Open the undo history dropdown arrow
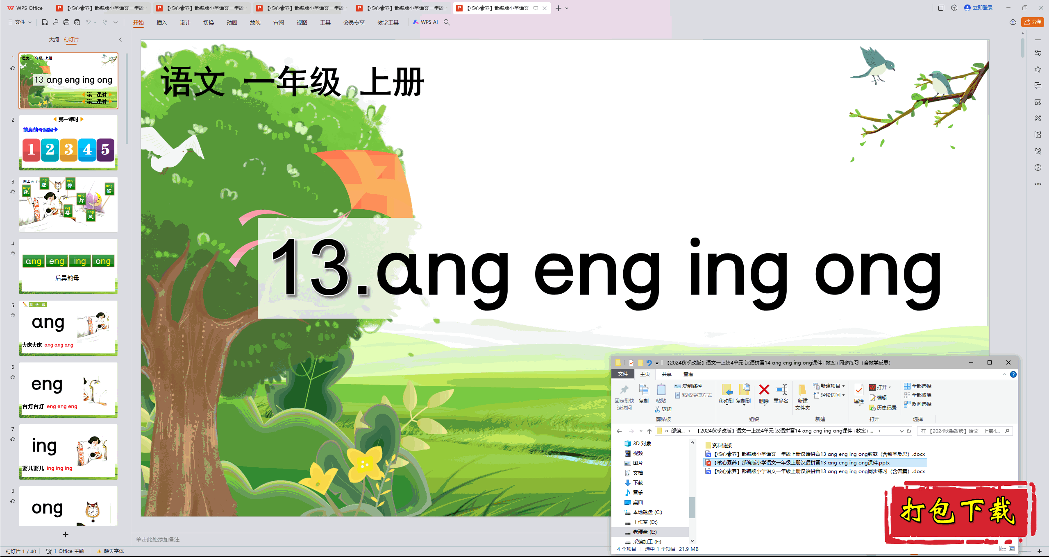The image size is (1049, 557). coord(95,22)
